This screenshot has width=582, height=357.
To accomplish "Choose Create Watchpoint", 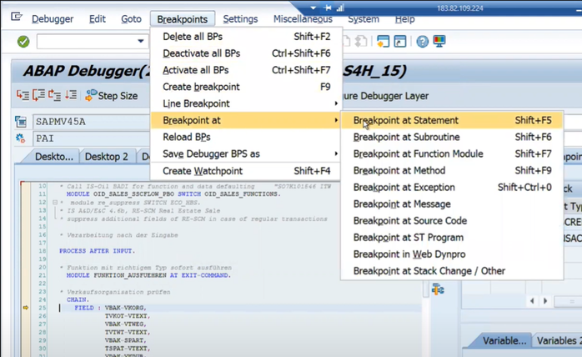I will (245, 171).
